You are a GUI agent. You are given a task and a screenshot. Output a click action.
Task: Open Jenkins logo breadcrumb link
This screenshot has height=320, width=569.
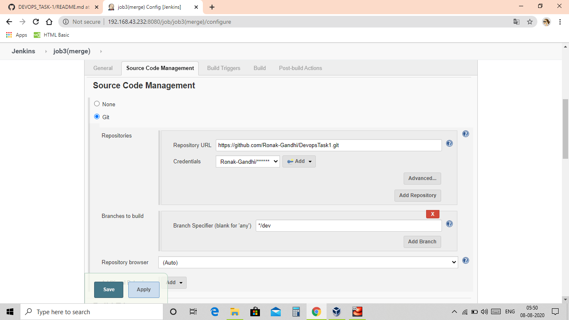[23, 51]
